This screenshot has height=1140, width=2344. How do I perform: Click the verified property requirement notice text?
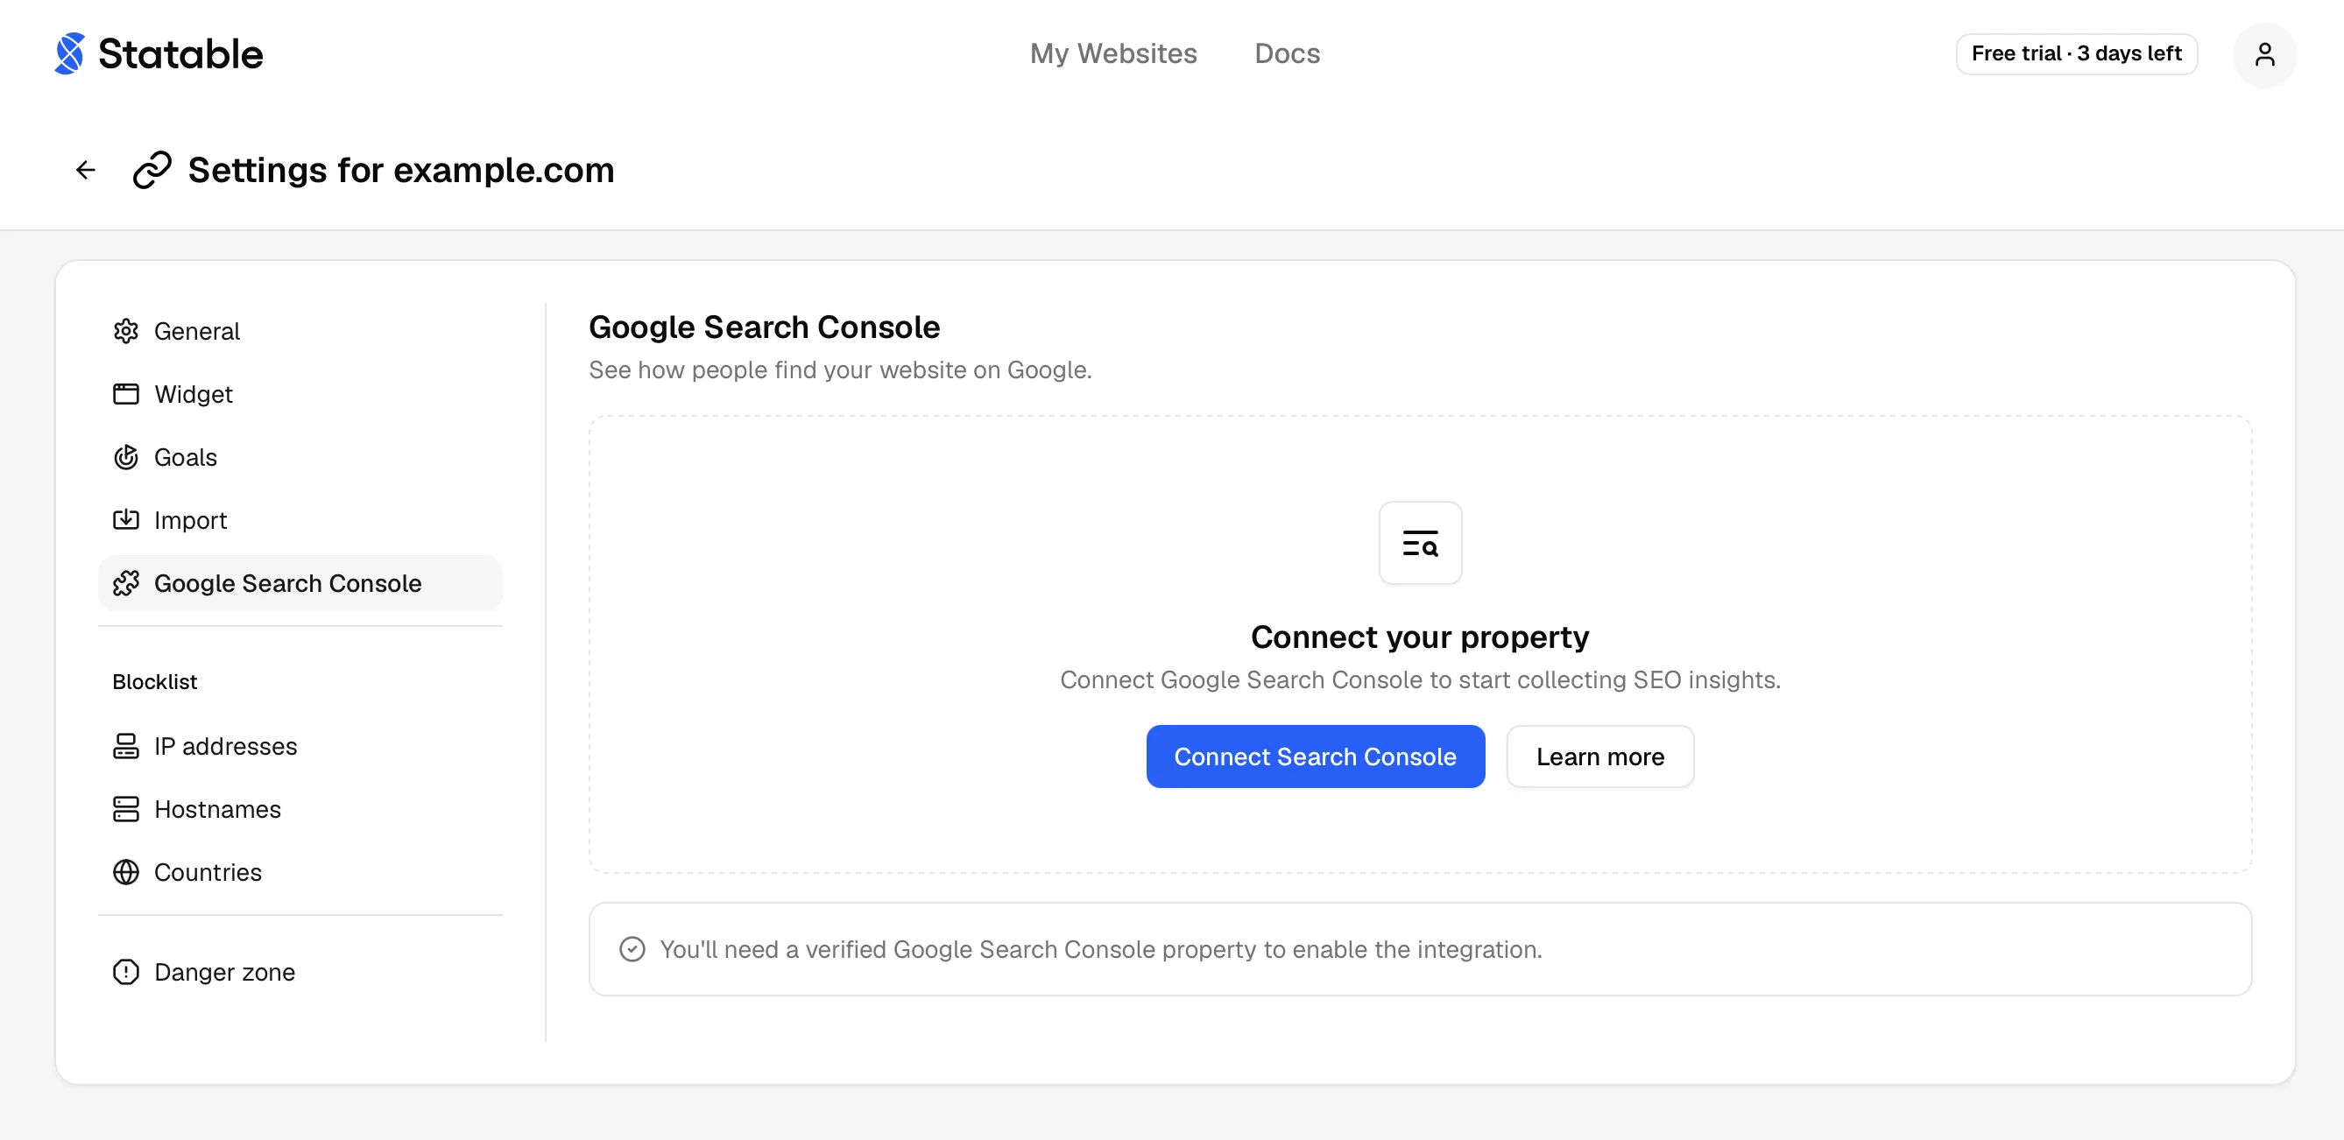(1101, 949)
